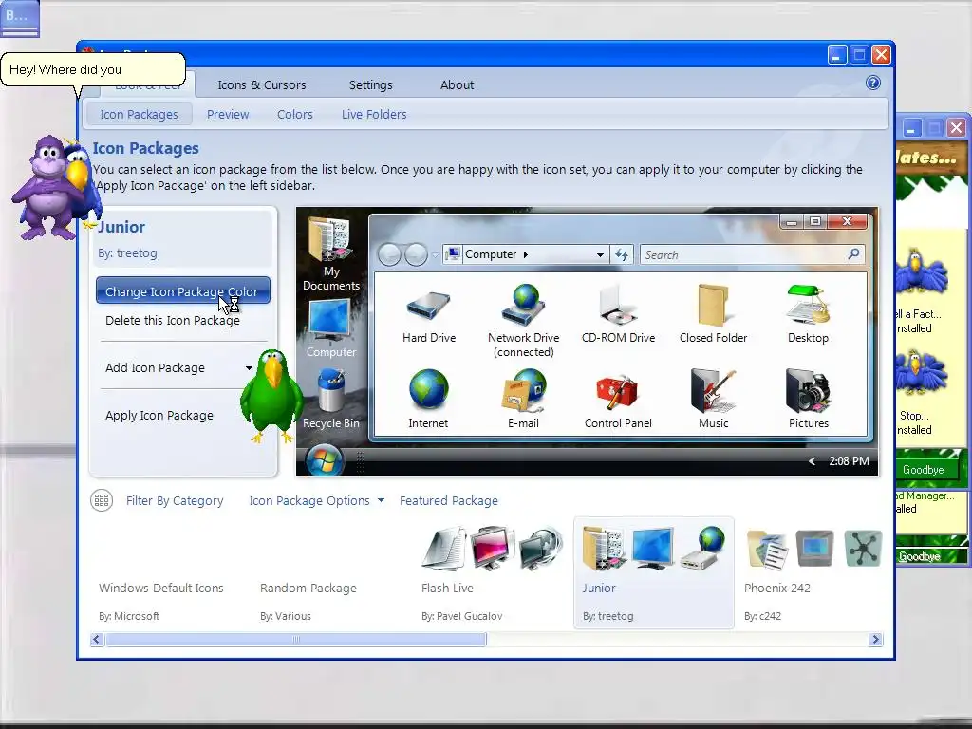Open the About tab
The height and width of the screenshot is (729, 972).
(457, 84)
